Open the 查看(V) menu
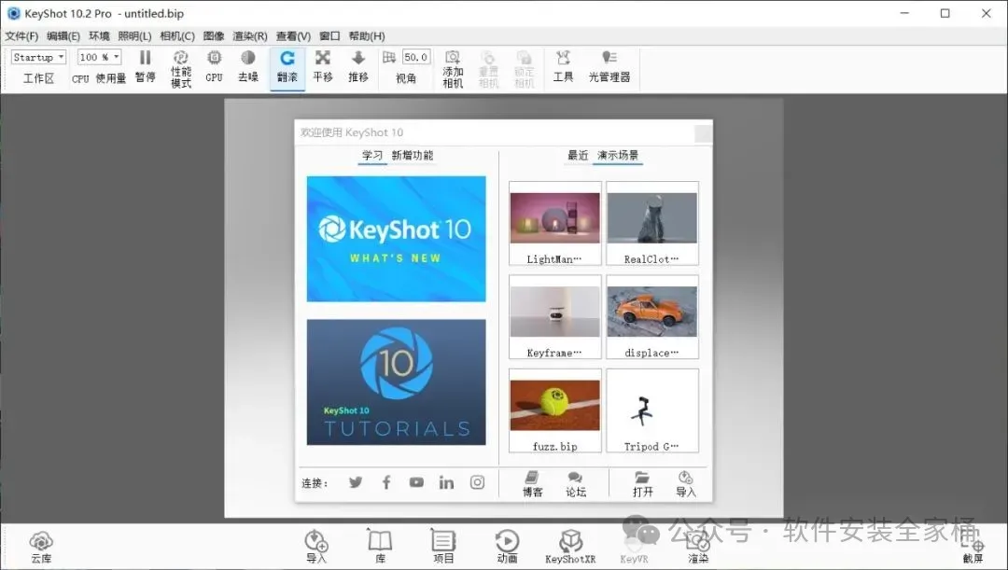1008x570 pixels. 293,36
